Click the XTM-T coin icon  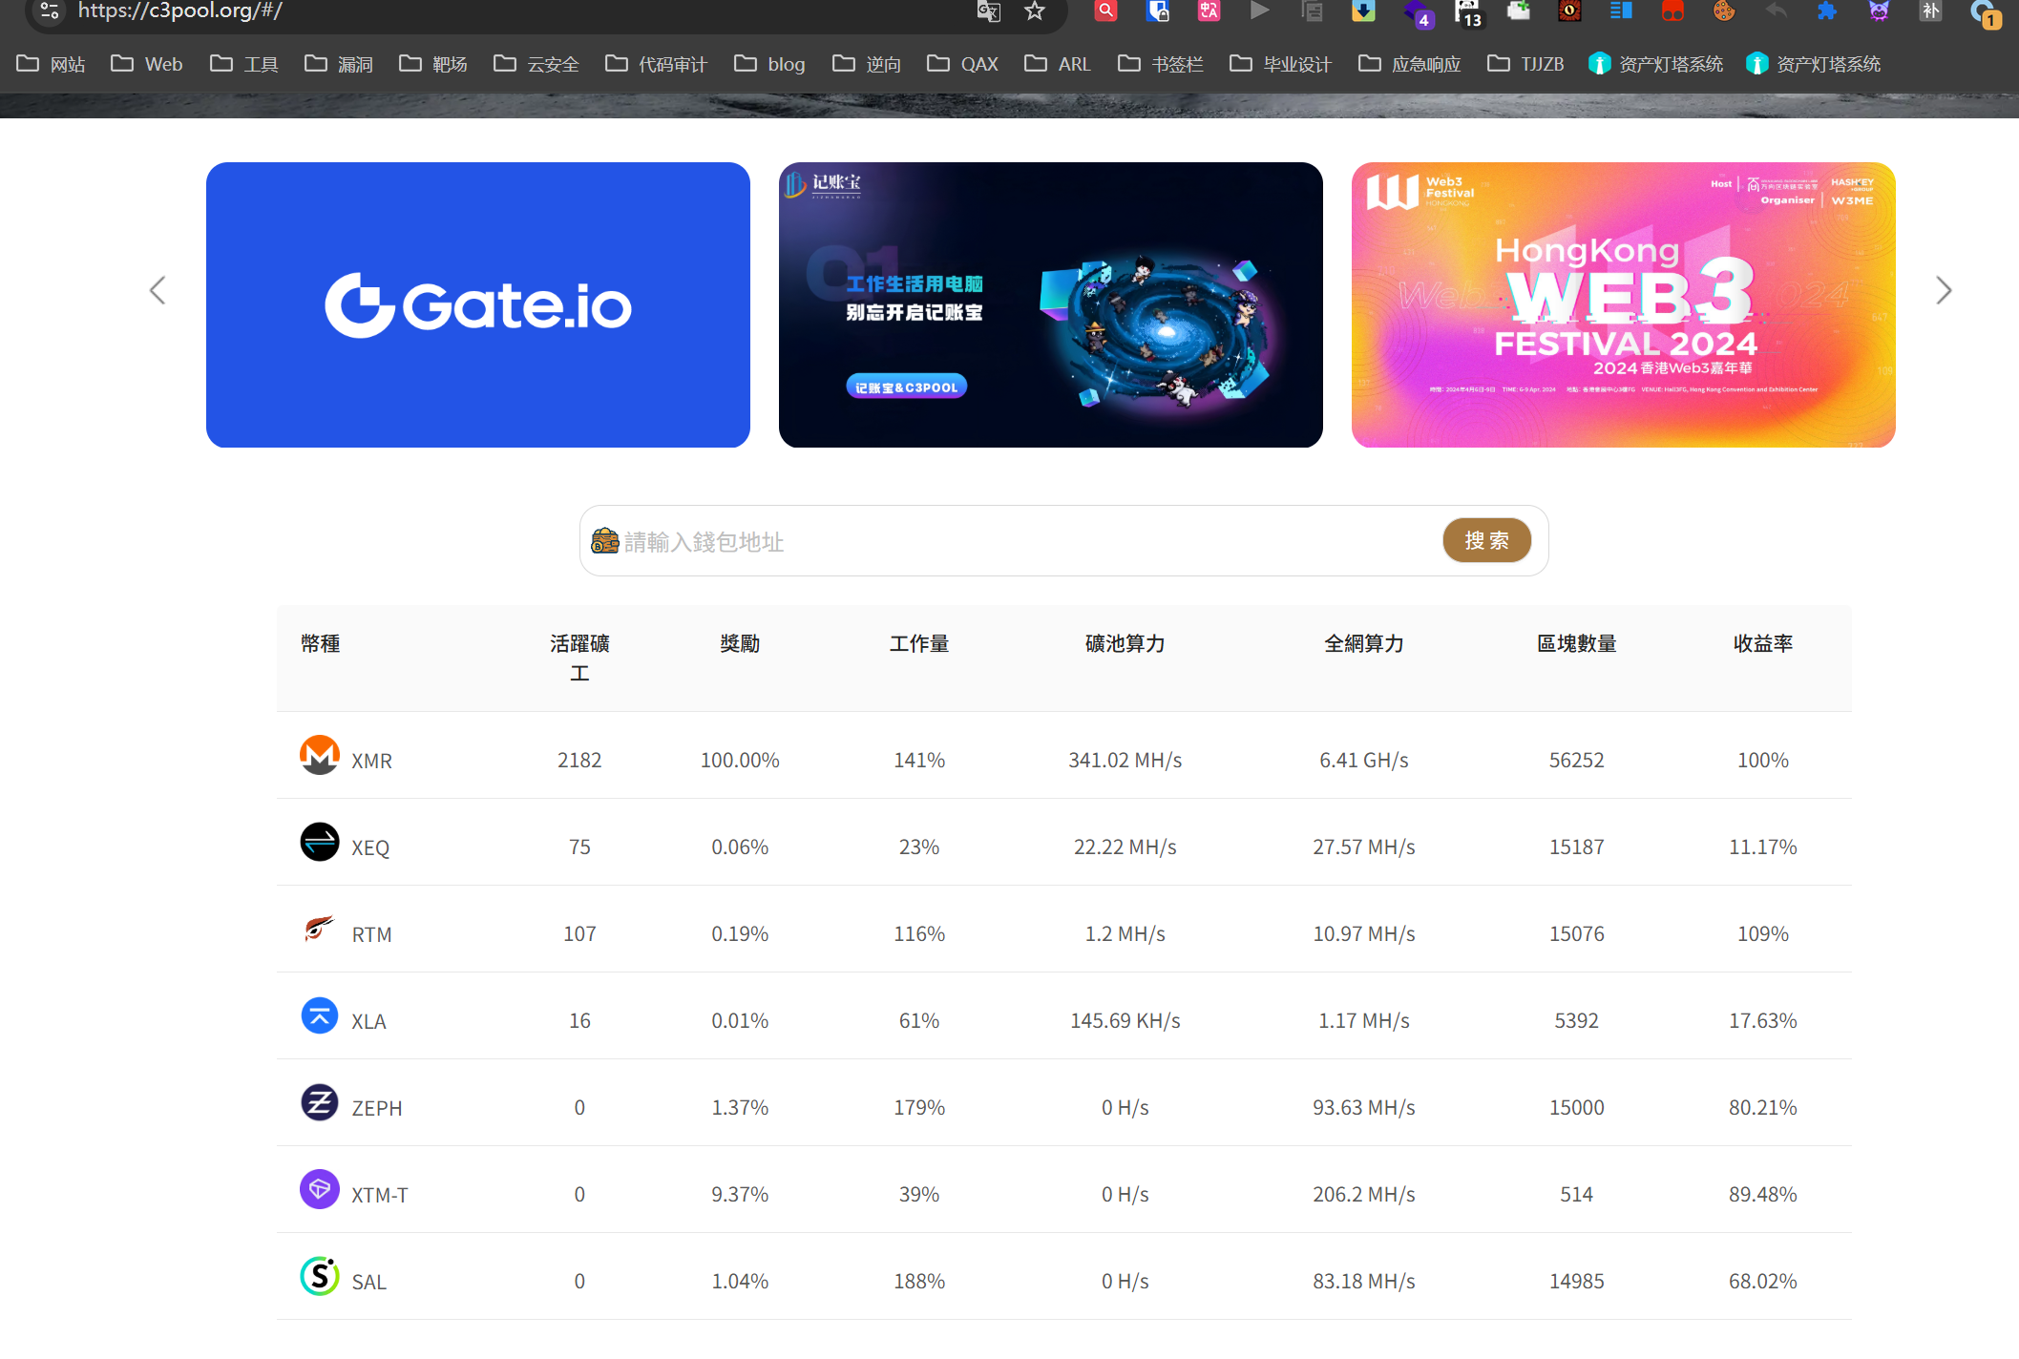tap(319, 1189)
